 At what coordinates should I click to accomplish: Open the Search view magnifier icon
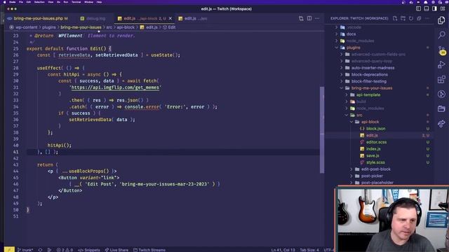pyautogui.click(x=441, y=35)
